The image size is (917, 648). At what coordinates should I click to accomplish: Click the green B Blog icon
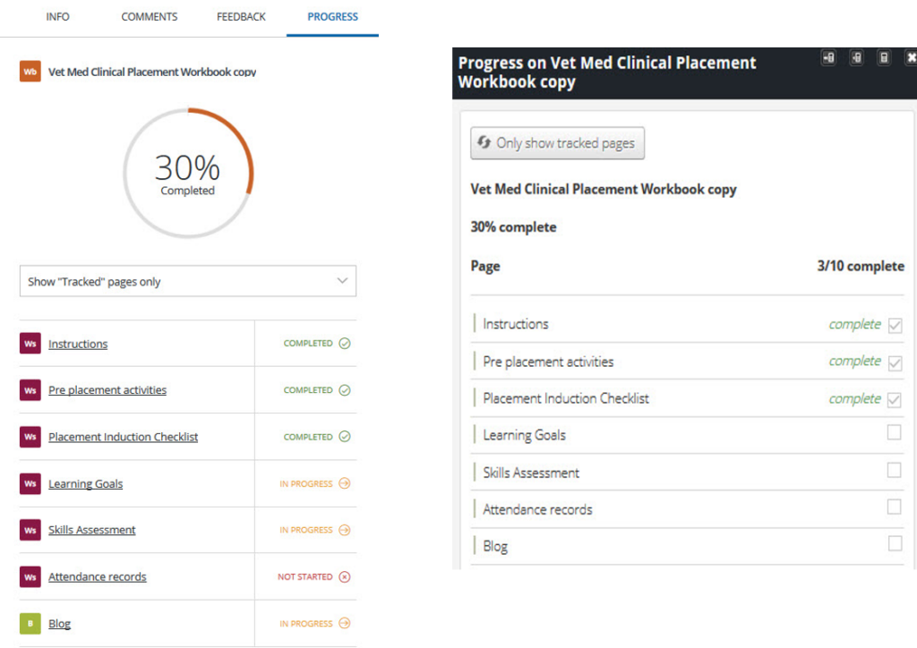tap(30, 624)
